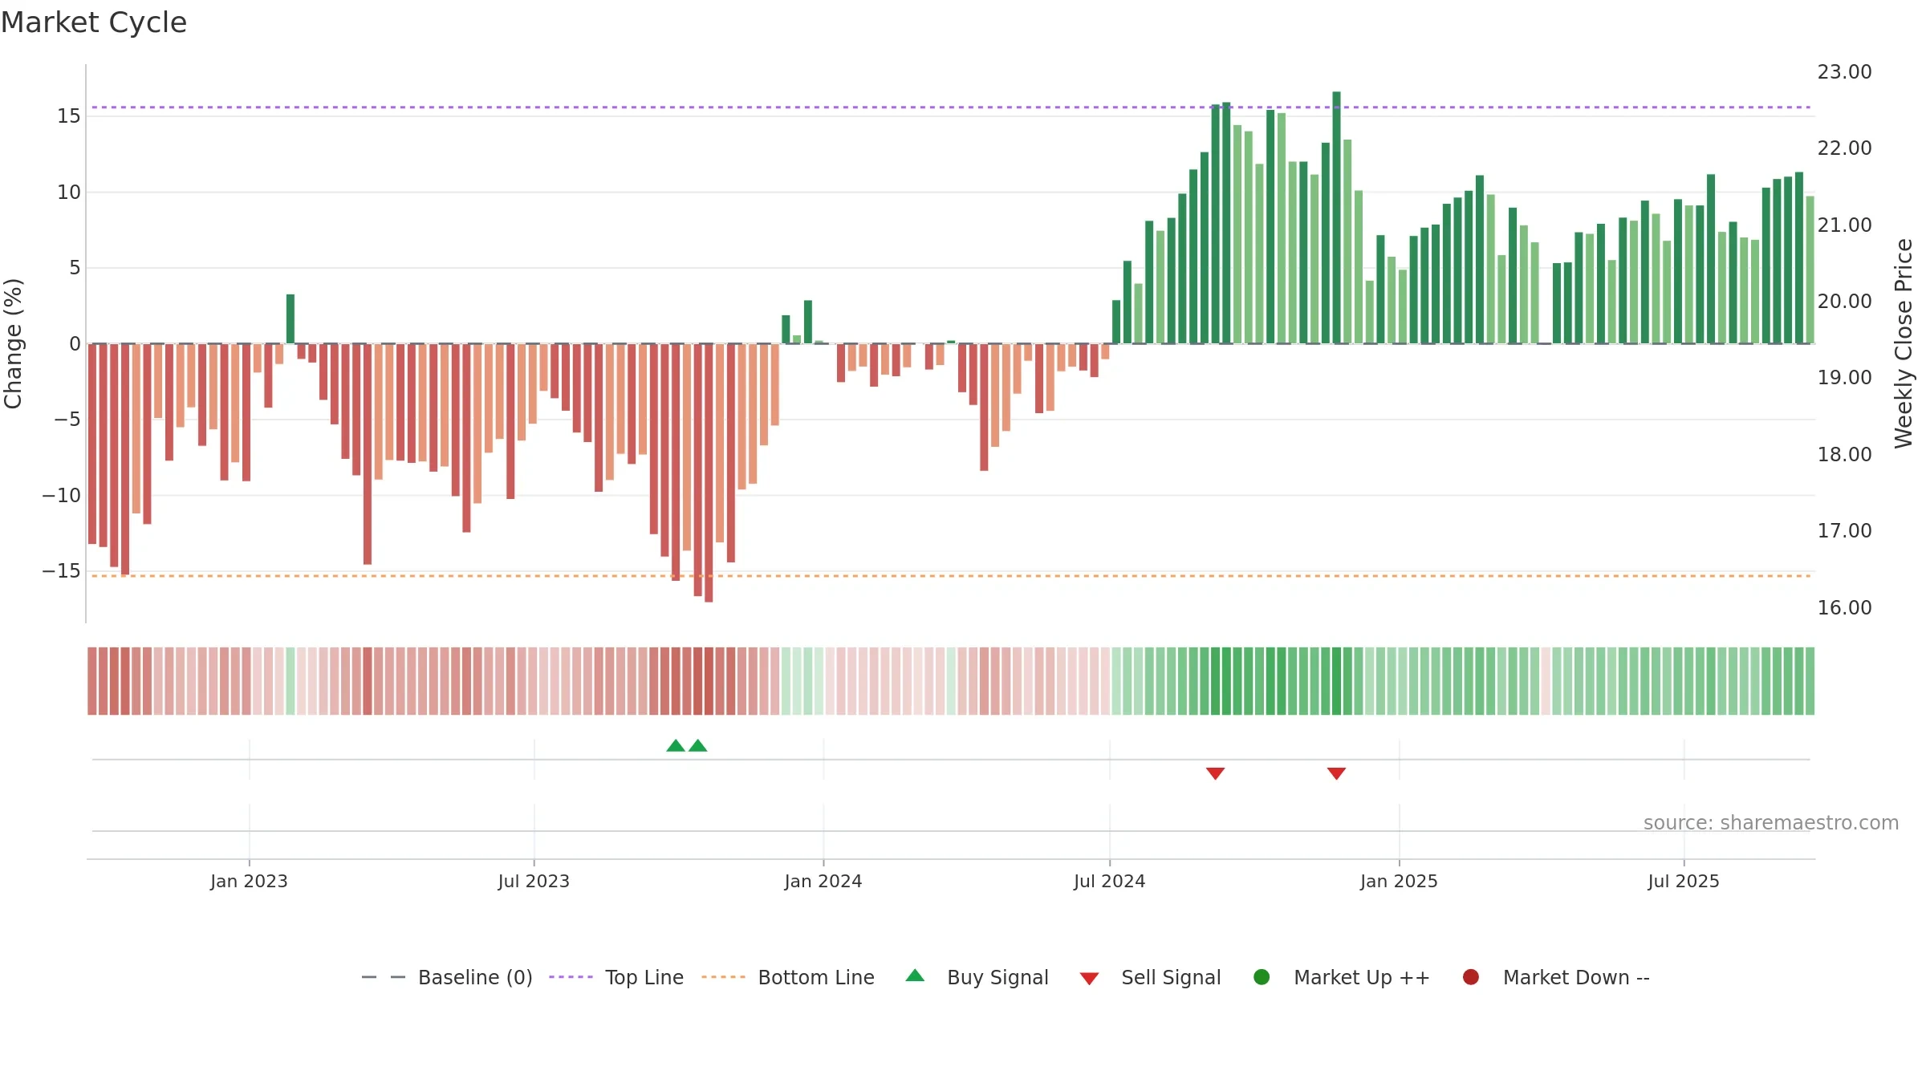1926x1083 pixels.
Task: Click the source: sharemaestro.com label
Action: [1771, 823]
